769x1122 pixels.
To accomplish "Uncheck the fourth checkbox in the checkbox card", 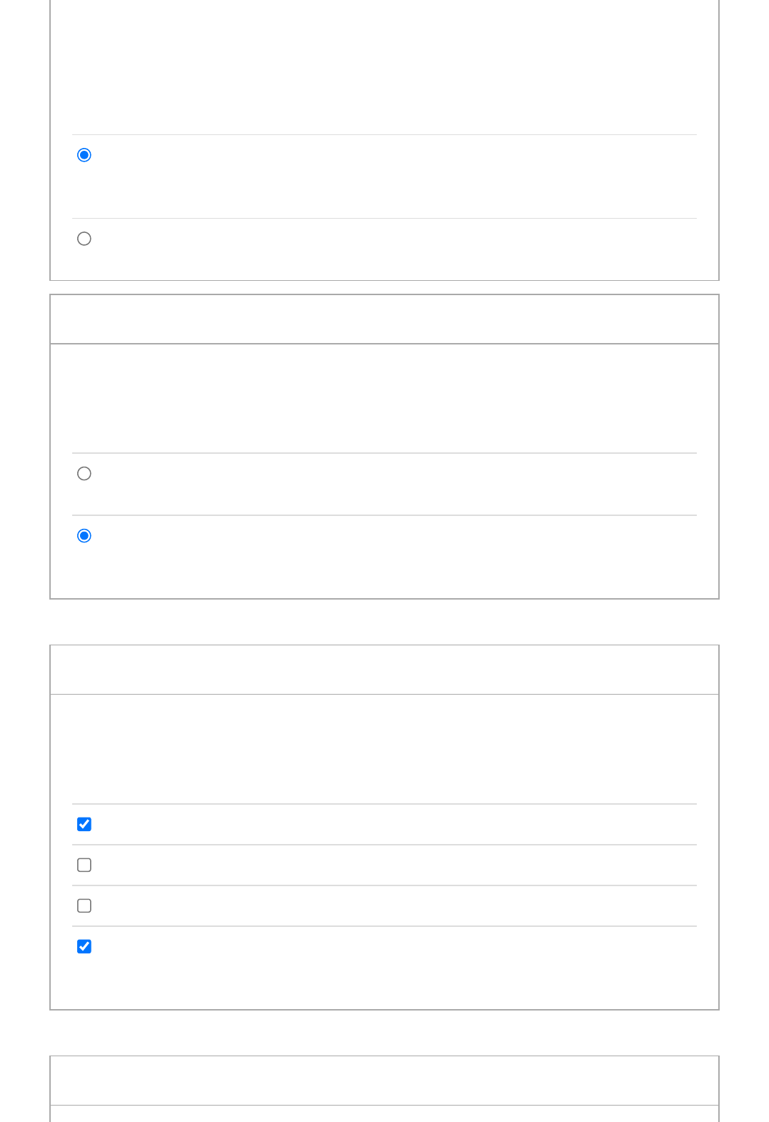I will pos(84,947).
